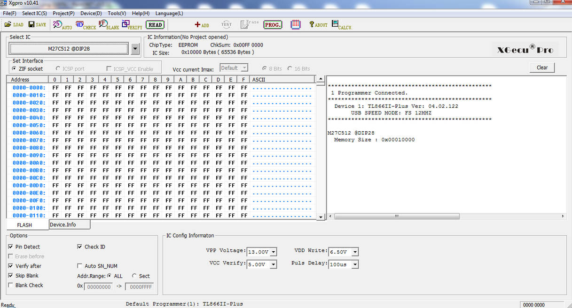Select the ALL address range radio
This screenshot has width=572, height=308.
(110, 276)
